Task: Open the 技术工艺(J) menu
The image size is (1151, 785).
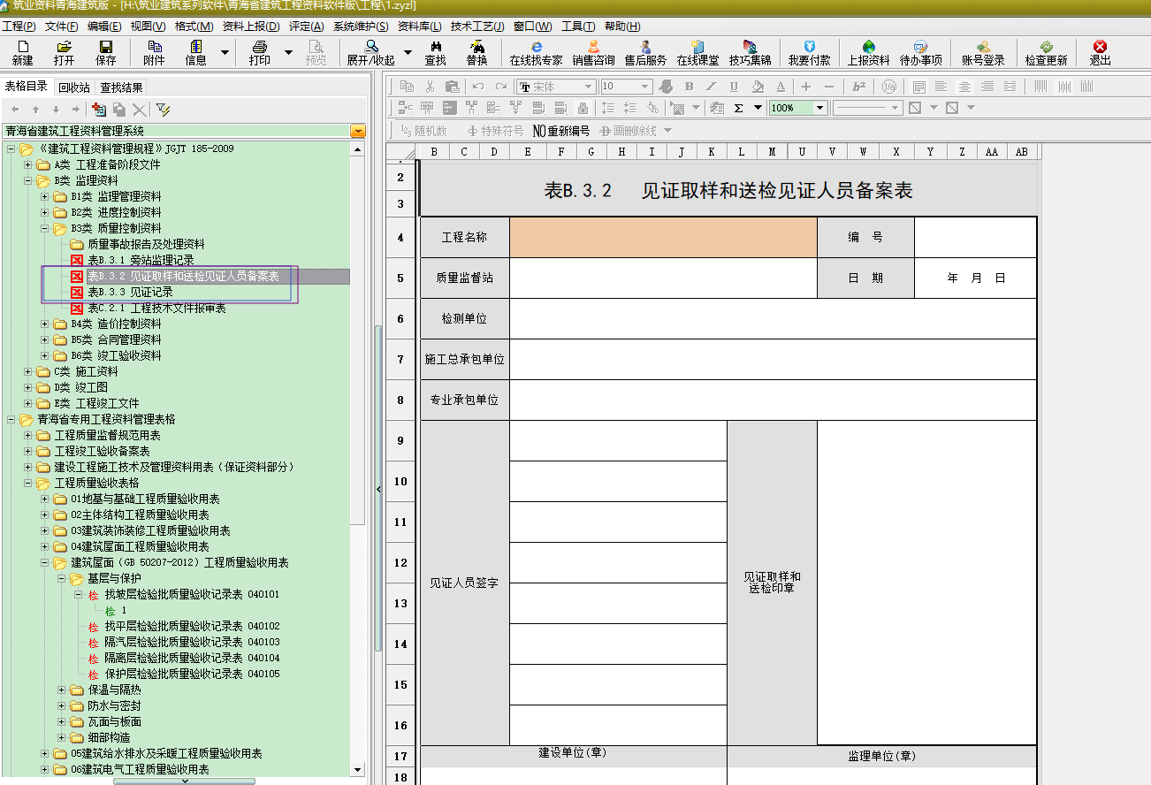Action: 477,27
